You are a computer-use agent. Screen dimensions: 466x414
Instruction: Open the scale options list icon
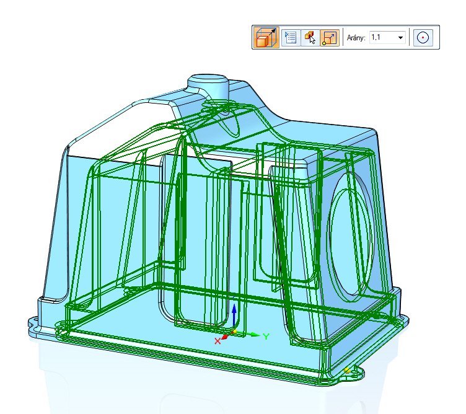[291, 38]
